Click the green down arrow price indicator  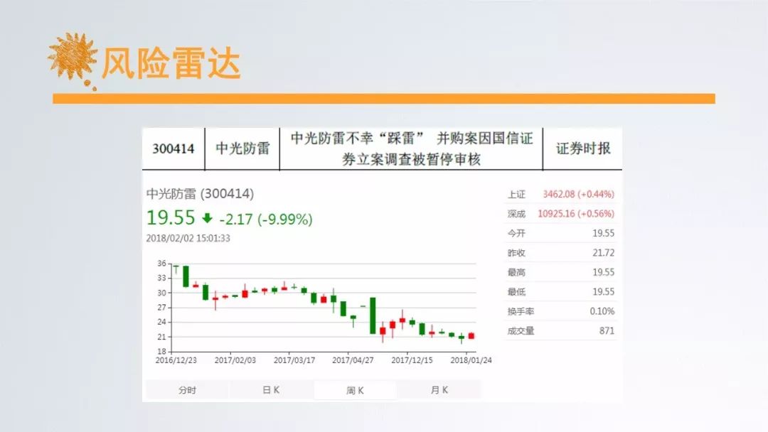click(207, 218)
